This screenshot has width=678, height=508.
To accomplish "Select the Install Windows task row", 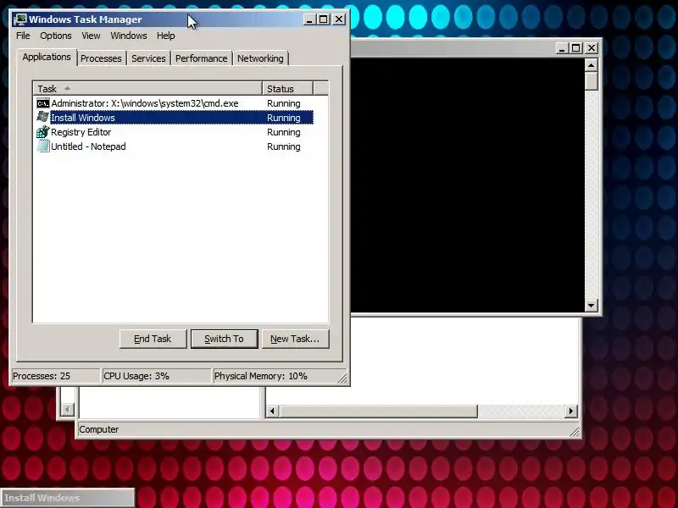I will (x=175, y=118).
